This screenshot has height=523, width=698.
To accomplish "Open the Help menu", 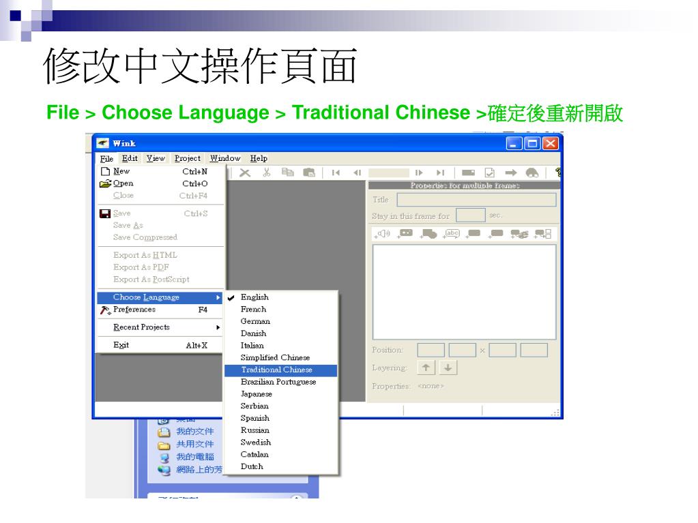I will pyautogui.click(x=259, y=158).
